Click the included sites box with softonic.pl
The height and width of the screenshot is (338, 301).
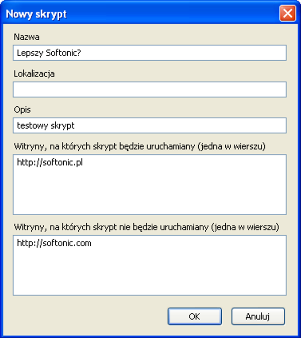click(150, 185)
